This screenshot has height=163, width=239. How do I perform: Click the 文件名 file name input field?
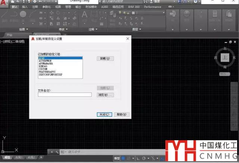coord(65,95)
